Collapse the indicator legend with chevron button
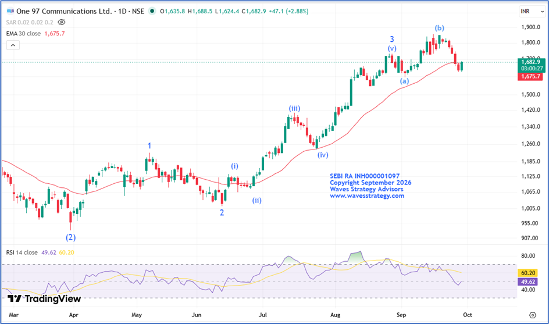The width and height of the screenshot is (549, 324). coord(13,45)
